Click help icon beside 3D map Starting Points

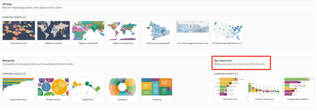click(x=24, y=17)
